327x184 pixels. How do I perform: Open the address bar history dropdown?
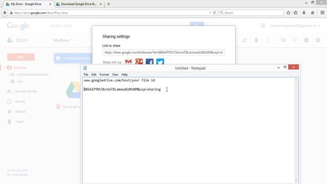tap(210, 13)
